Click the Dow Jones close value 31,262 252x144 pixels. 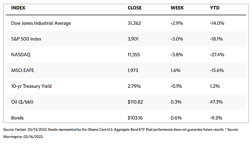point(134,23)
